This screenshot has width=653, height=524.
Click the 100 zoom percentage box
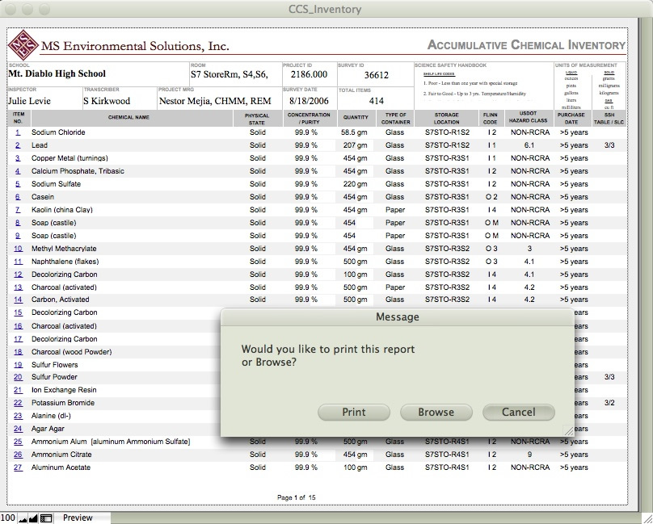[x=8, y=518]
